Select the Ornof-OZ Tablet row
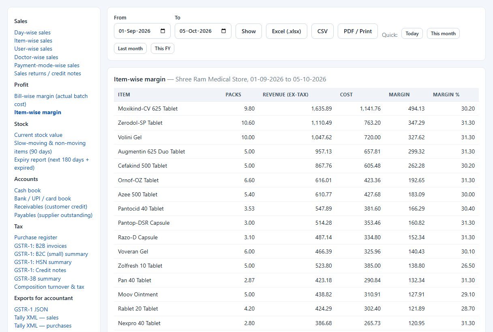The image size is (493, 332). pyautogui.click(x=296, y=180)
